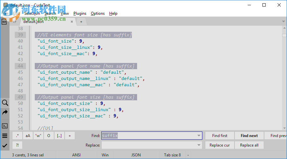
Task: Click the "ui_font_output_name" key on line 45
Action: pyautogui.click(x=65, y=72)
